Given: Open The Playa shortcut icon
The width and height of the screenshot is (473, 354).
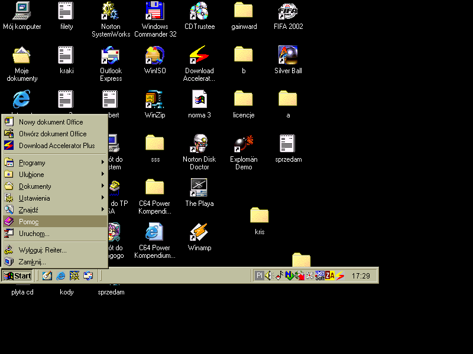Looking at the screenshot, I should click(x=199, y=188).
